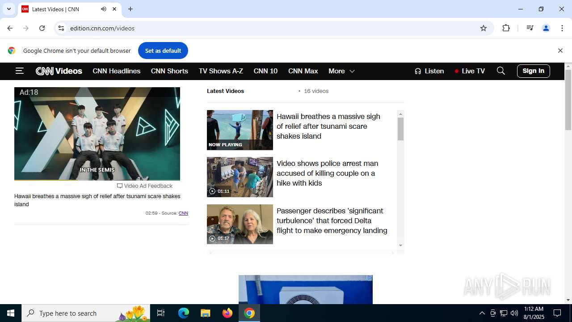
Task: Click playlist scroll up arrow
Action: click(x=400, y=114)
